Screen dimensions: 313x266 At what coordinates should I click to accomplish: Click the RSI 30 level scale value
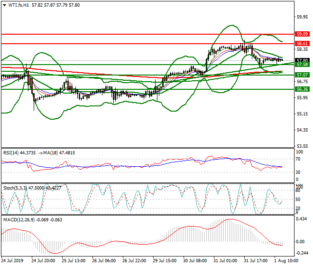298,172
